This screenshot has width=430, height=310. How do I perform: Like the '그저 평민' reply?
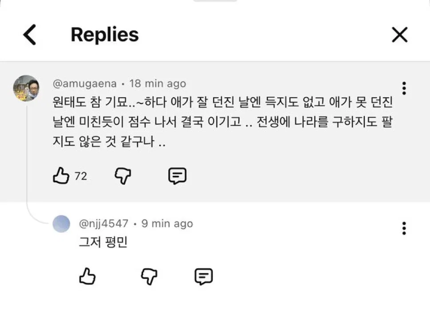click(87, 276)
